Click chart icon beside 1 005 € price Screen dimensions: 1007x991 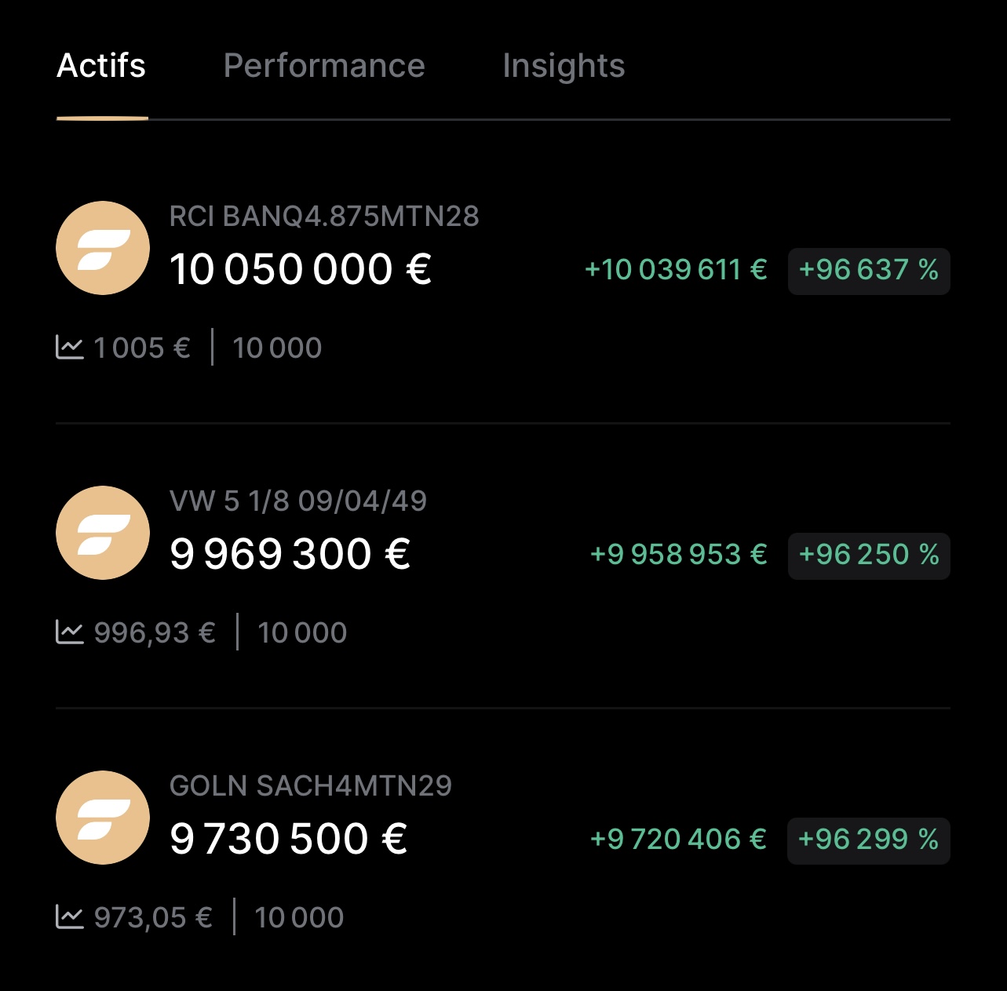[x=70, y=347]
